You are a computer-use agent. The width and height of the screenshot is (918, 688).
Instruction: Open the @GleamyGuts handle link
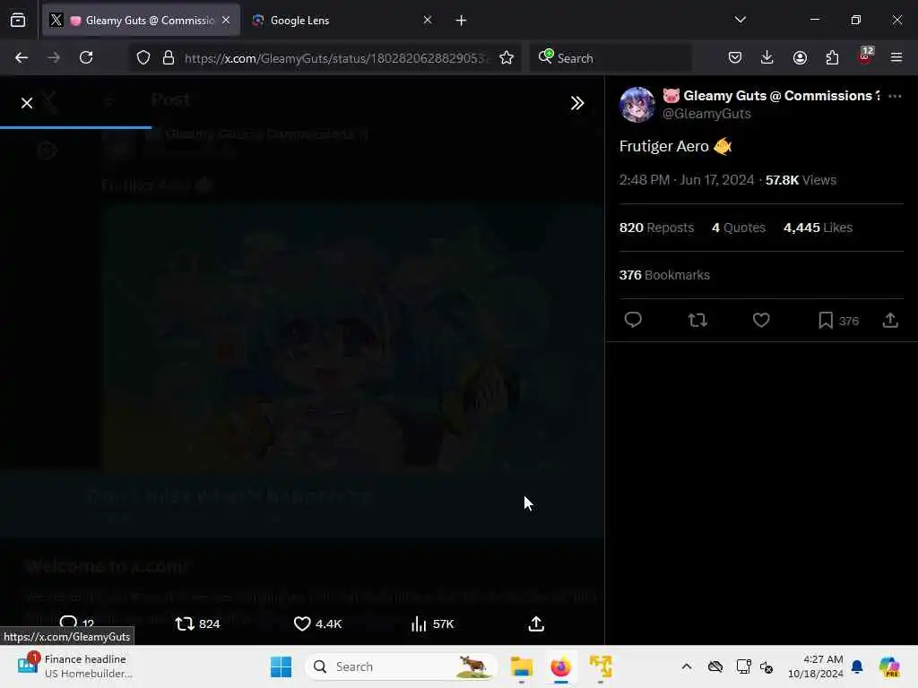706,114
